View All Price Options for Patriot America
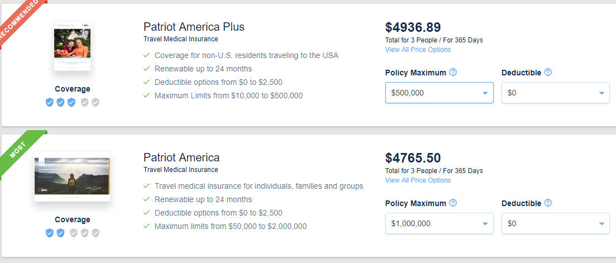This screenshot has width=616, height=263. pos(418,180)
